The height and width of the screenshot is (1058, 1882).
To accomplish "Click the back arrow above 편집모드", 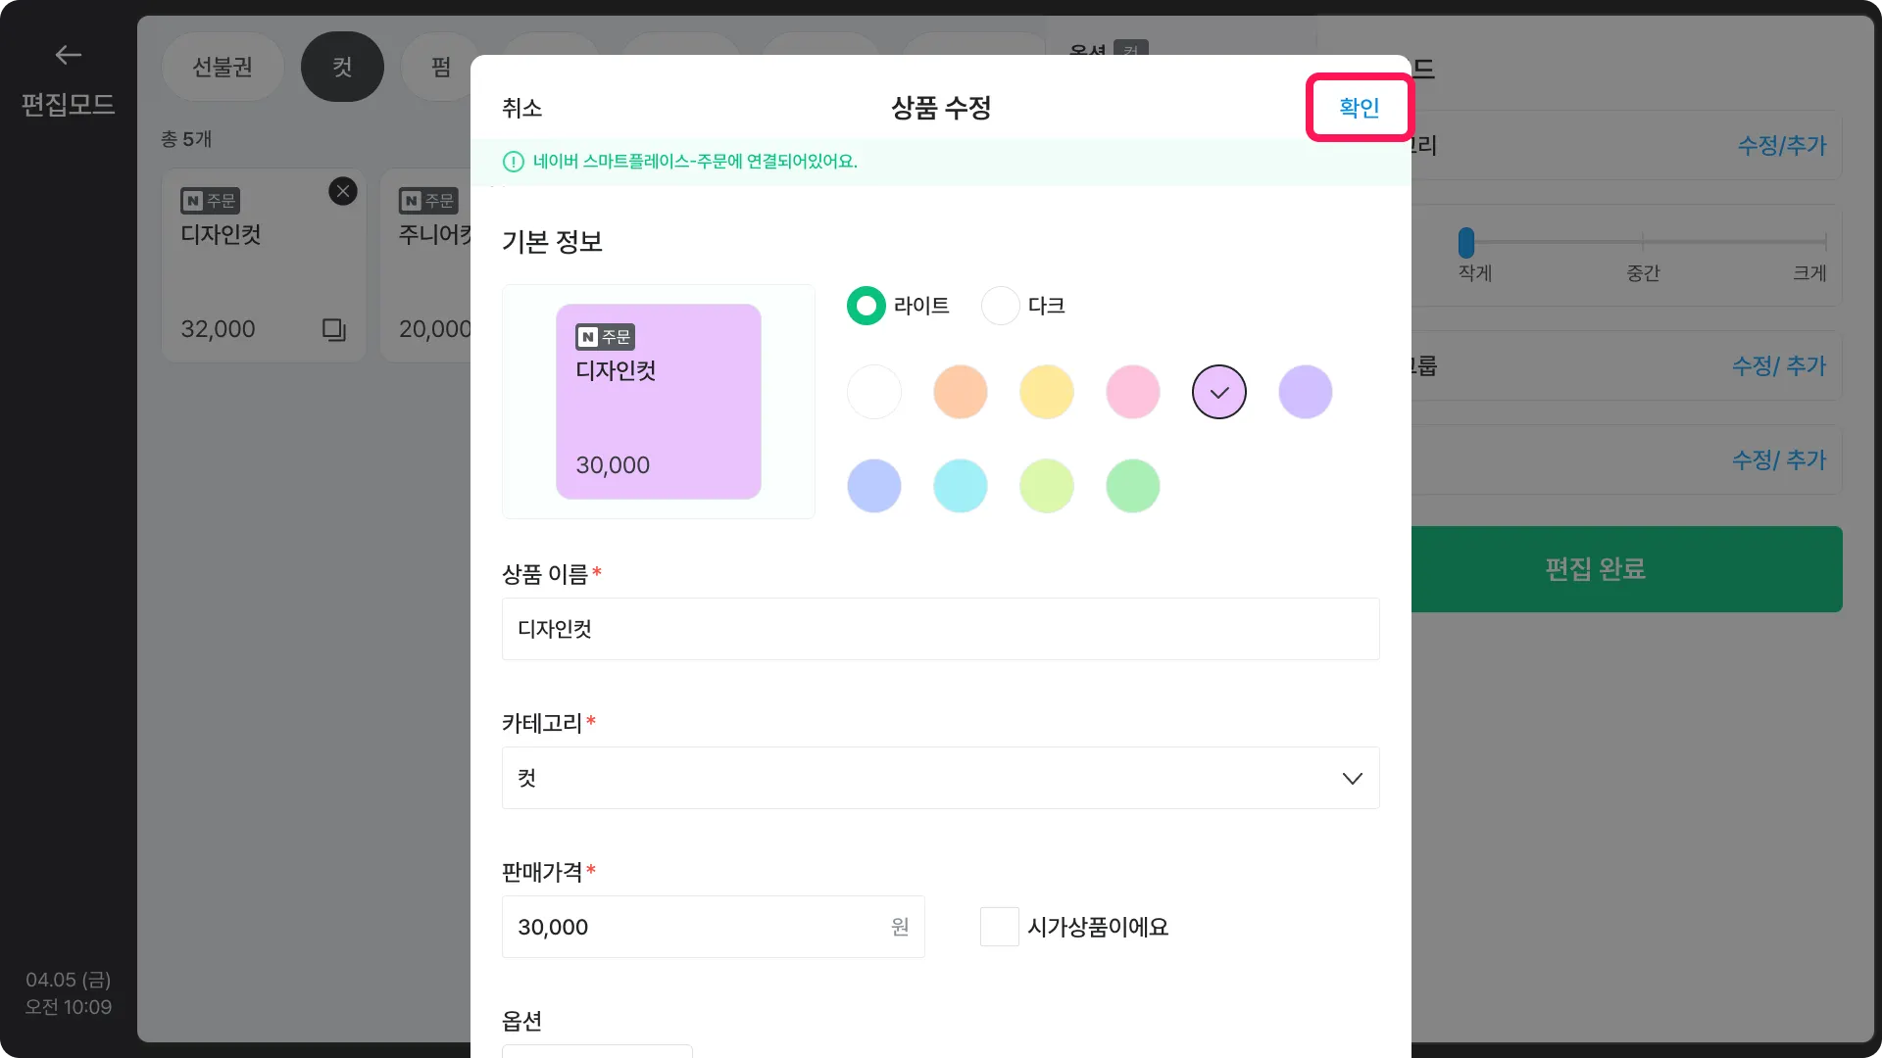I will [68, 56].
